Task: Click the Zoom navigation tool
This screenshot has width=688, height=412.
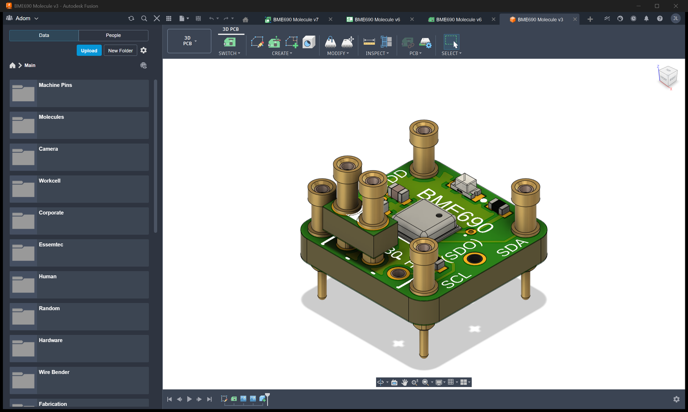Action: 415,382
